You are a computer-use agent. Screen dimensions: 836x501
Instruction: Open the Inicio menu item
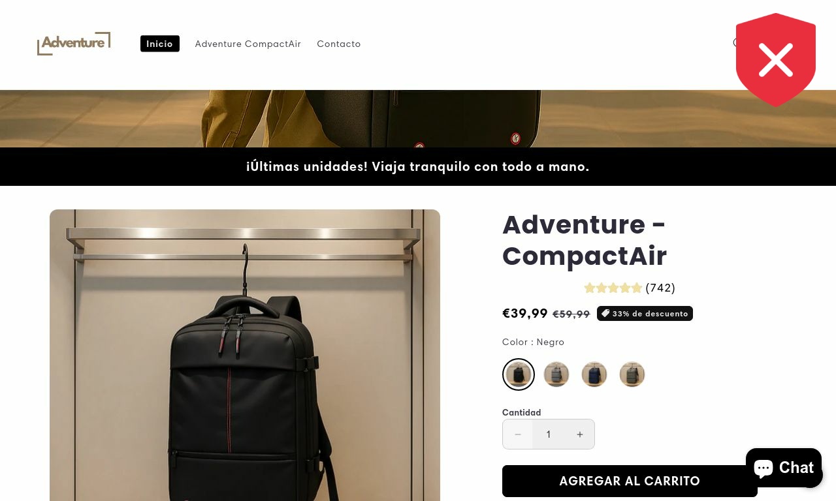tap(159, 44)
